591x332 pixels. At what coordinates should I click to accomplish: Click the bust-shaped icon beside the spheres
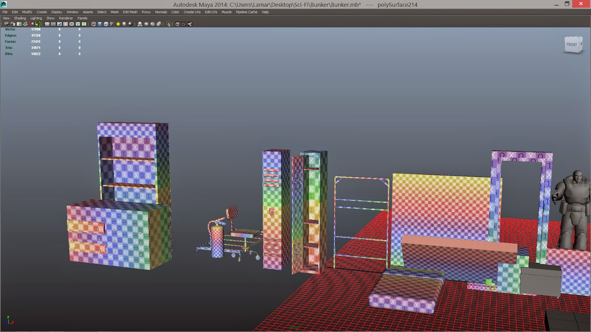pyautogui.click(x=140, y=24)
